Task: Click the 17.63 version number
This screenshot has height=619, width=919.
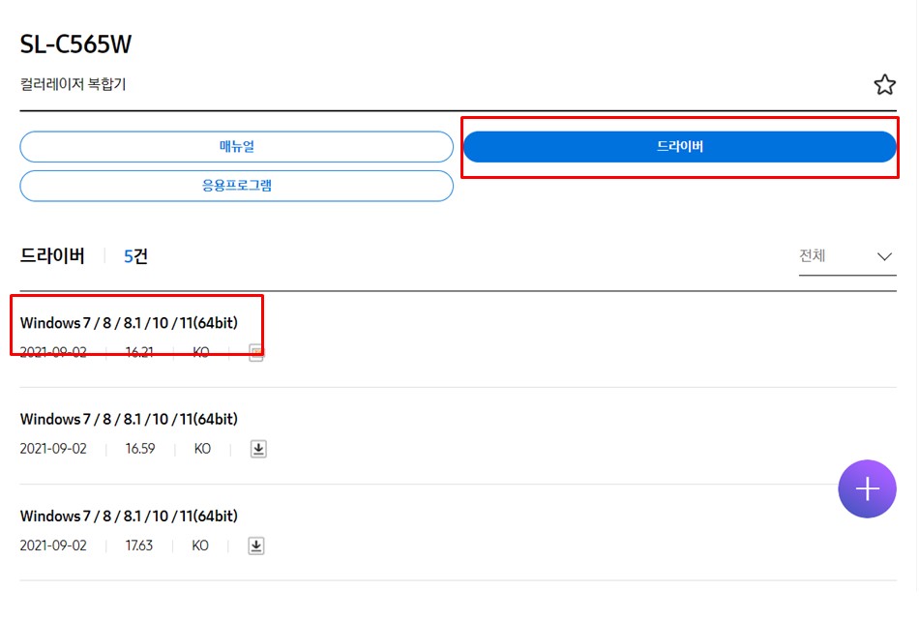Action: click(139, 545)
